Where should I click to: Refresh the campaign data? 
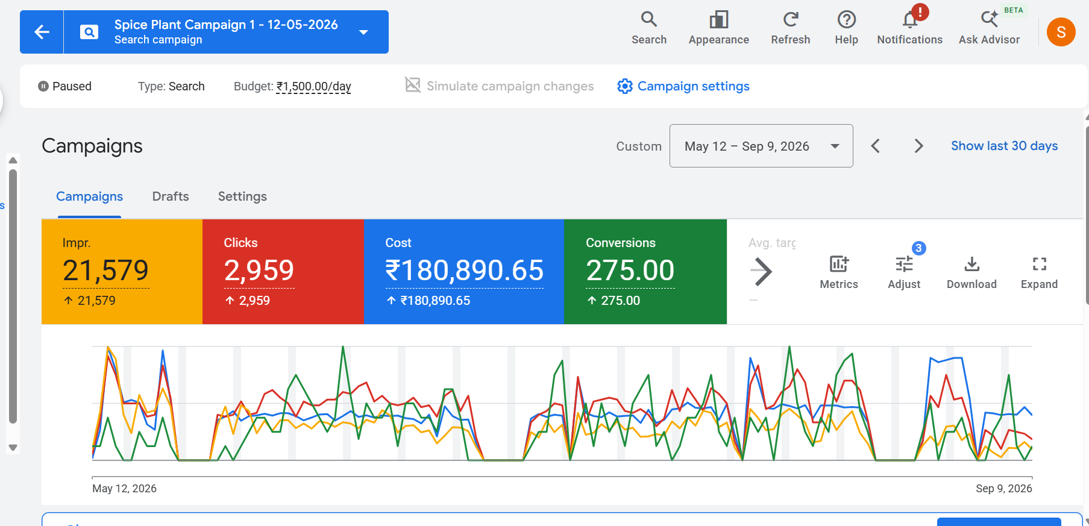790,28
